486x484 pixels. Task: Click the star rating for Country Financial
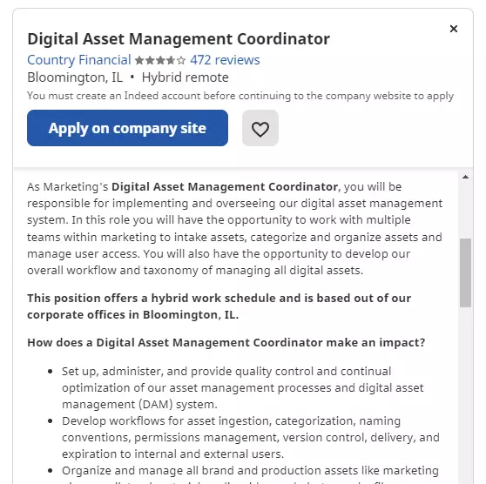tap(160, 60)
